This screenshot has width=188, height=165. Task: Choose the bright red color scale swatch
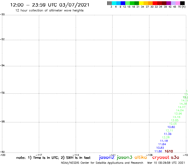point(155,3)
